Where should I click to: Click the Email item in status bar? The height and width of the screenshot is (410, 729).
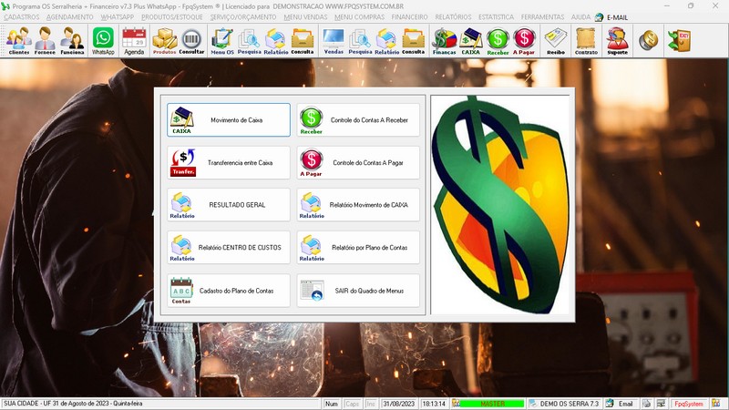tap(619, 403)
